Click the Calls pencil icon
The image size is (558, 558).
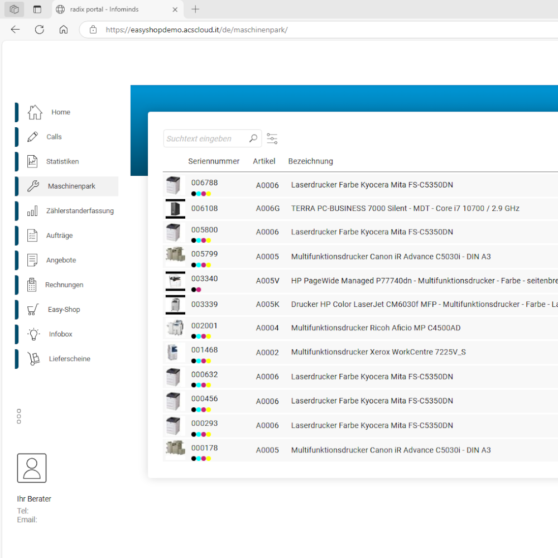(x=32, y=137)
